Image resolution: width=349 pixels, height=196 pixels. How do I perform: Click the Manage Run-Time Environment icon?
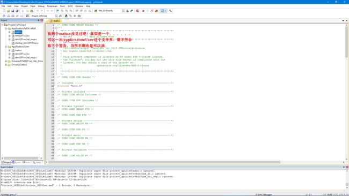click(70, 16)
